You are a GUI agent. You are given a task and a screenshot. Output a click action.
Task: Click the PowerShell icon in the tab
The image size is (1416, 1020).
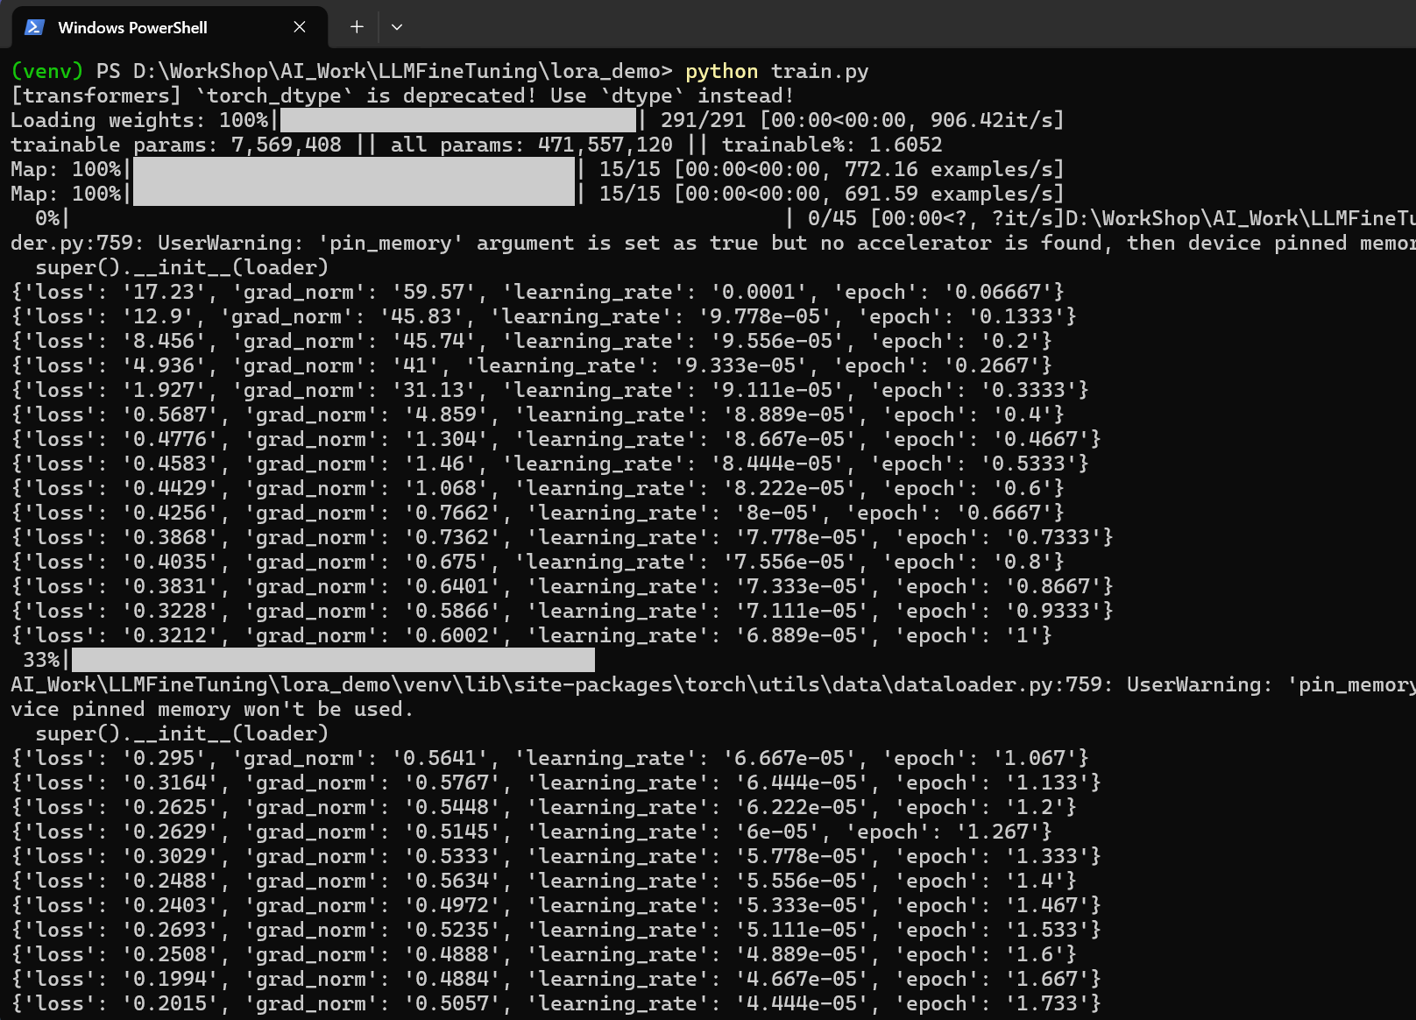(34, 27)
